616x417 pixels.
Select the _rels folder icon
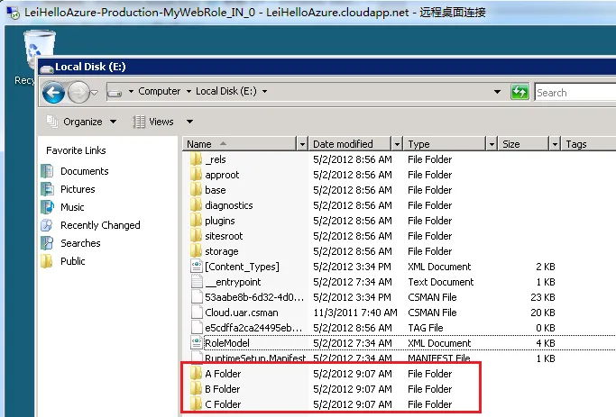coord(196,159)
